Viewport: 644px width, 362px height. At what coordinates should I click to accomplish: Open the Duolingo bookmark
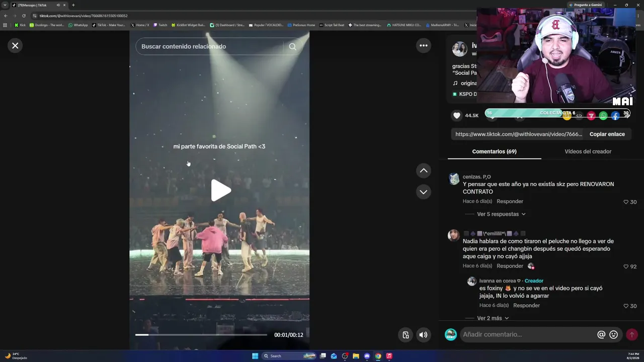point(47,25)
